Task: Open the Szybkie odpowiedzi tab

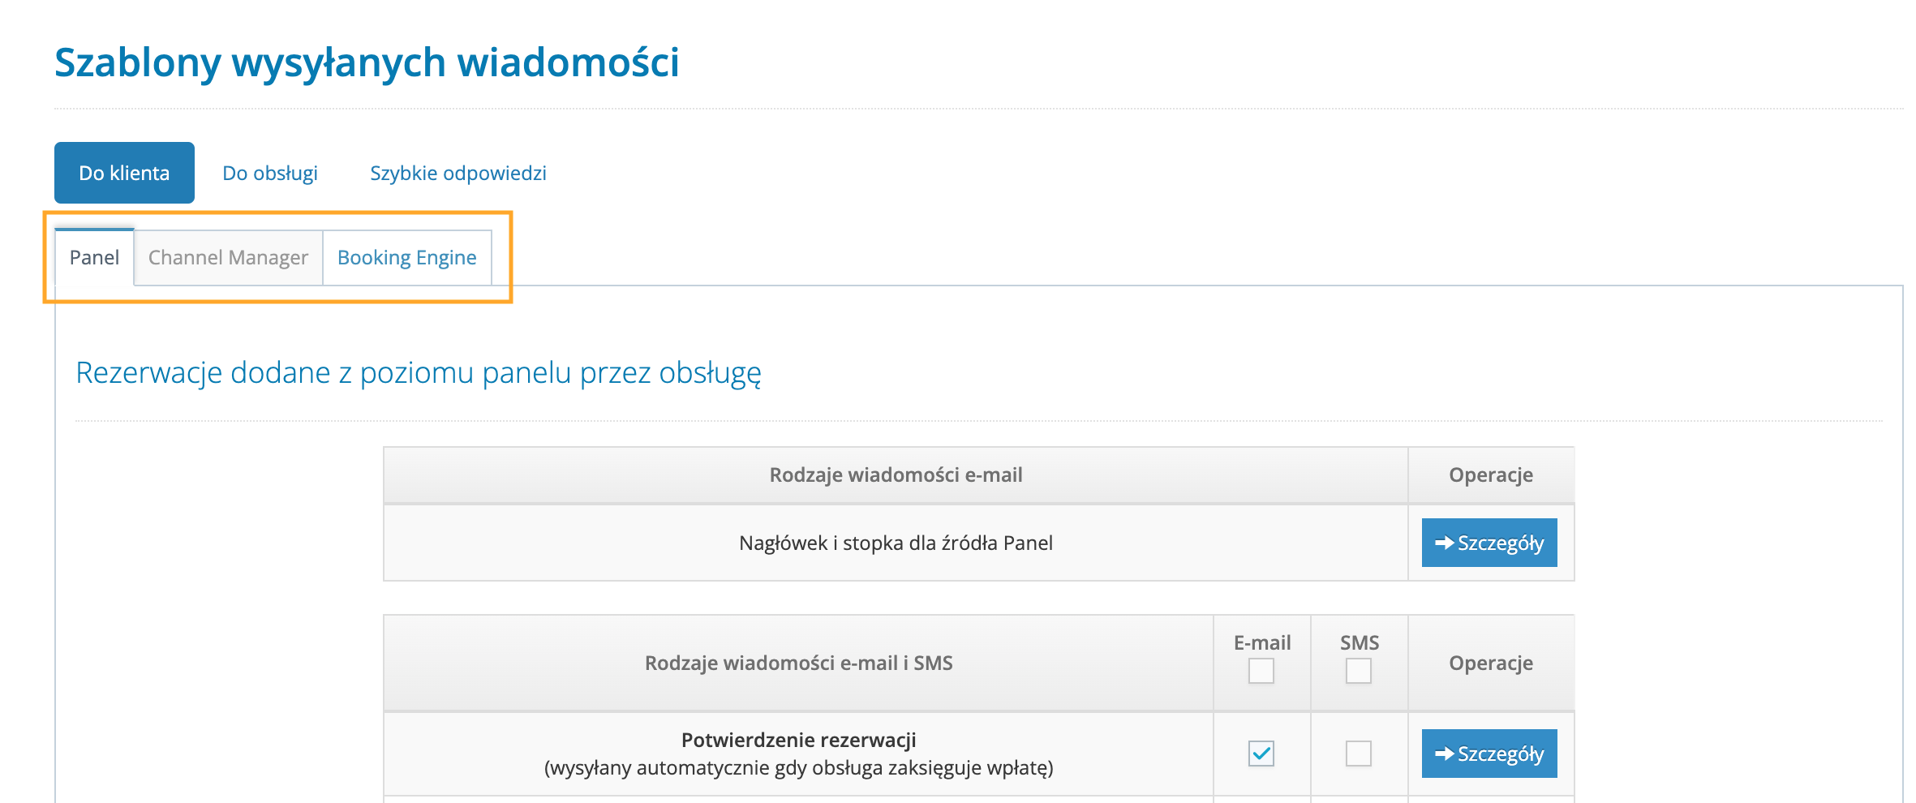Action: tap(459, 172)
